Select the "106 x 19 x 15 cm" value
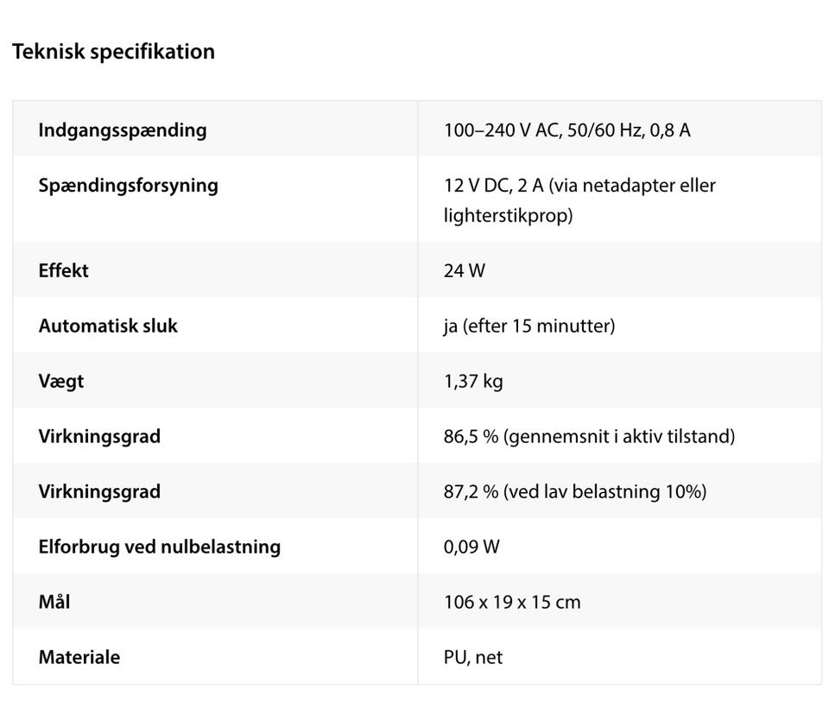829x702 pixels. pyautogui.click(x=512, y=602)
